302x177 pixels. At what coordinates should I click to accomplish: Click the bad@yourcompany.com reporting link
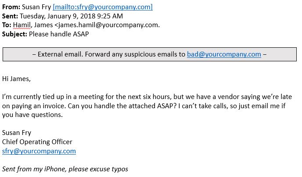224,54
